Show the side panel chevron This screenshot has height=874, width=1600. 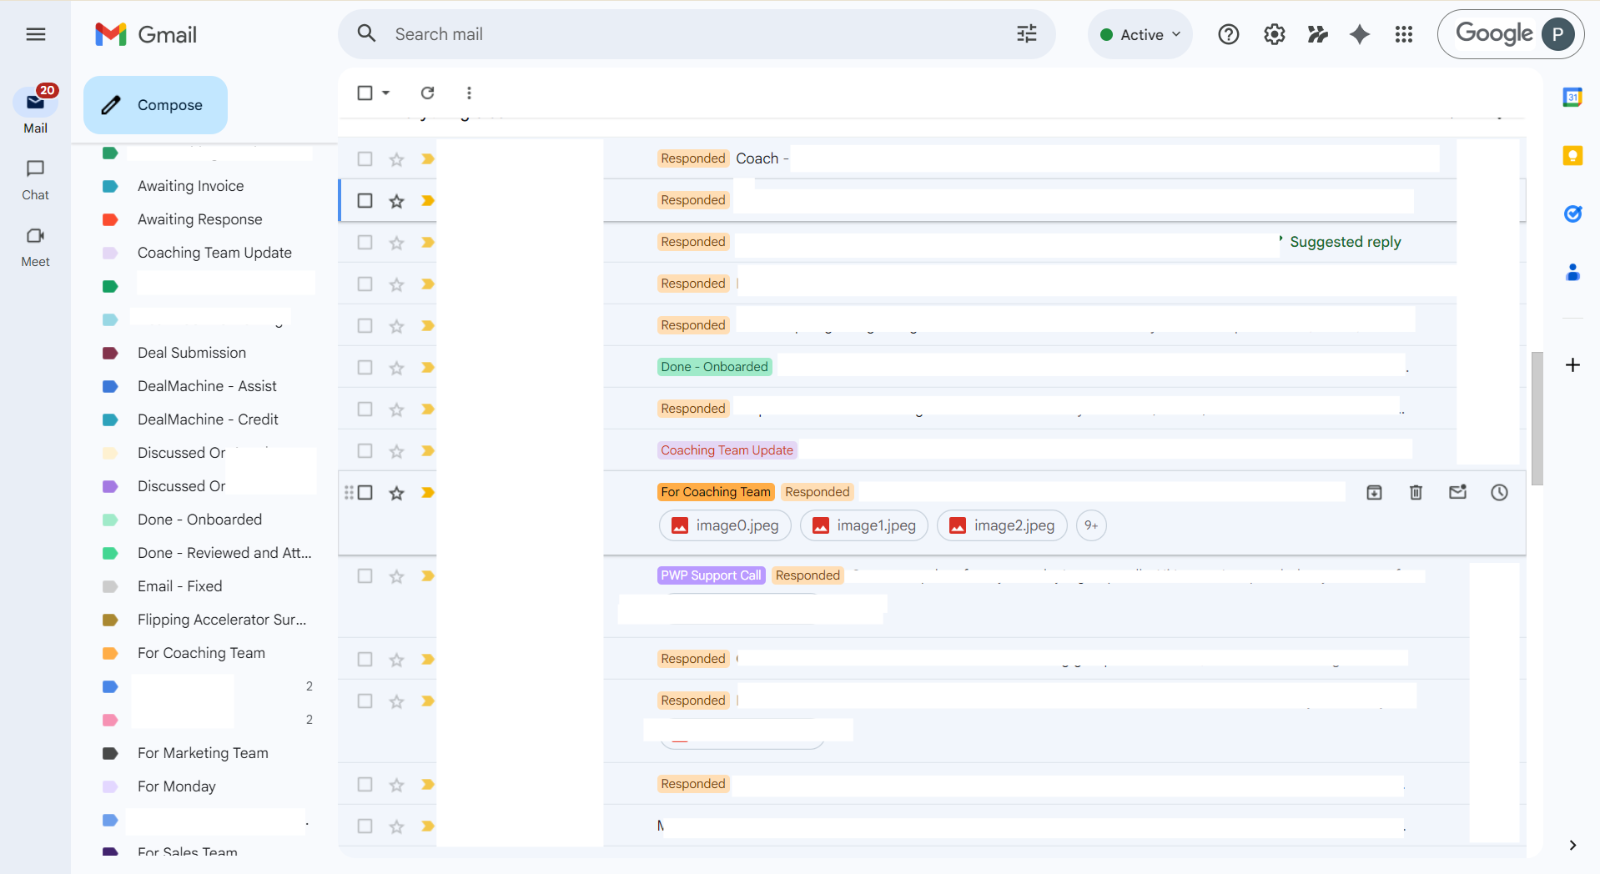click(1572, 845)
